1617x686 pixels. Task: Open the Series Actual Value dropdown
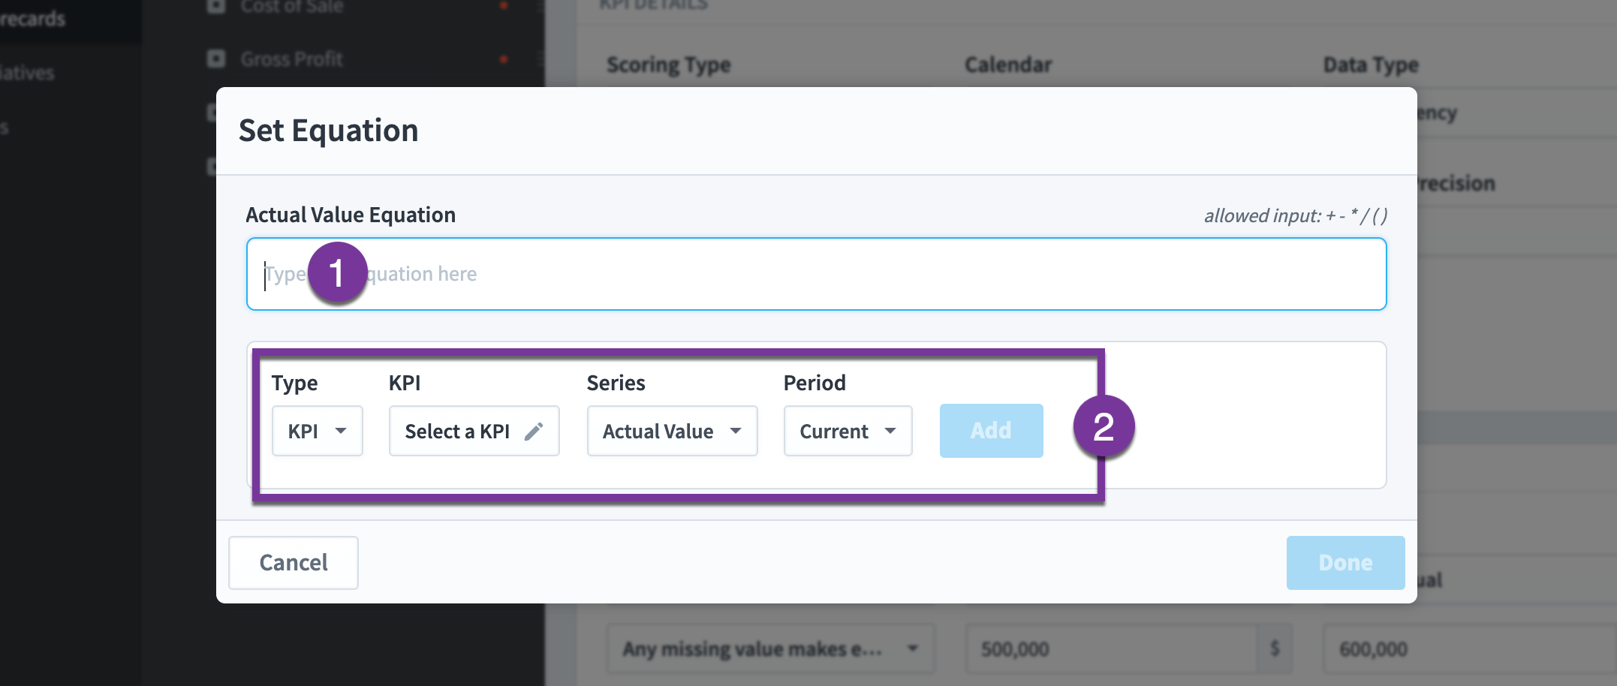tap(673, 431)
